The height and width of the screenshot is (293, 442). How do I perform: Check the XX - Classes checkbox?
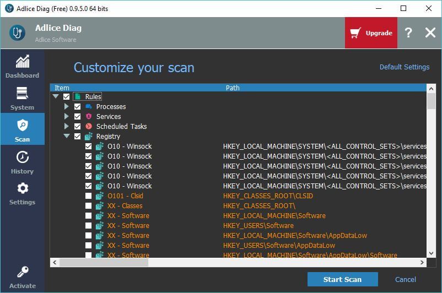click(89, 206)
